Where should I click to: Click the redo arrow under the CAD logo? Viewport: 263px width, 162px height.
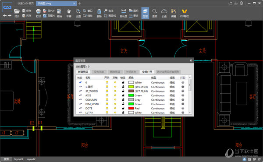click(10, 16)
